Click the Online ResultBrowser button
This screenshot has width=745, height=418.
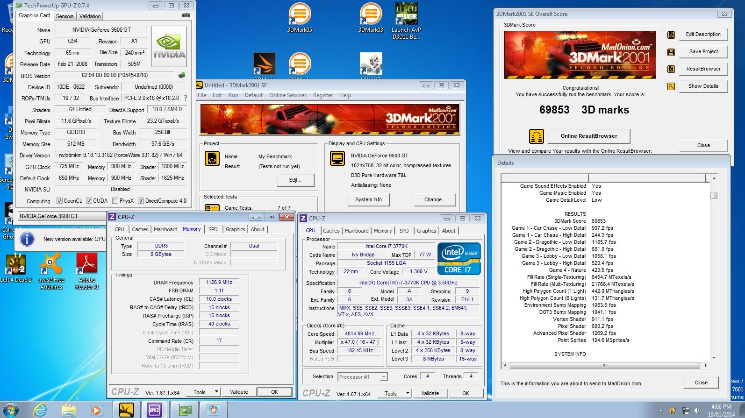click(589, 136)
